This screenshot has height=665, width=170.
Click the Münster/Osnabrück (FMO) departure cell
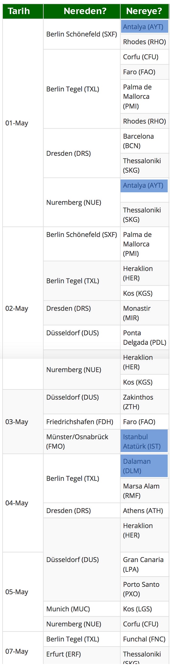[x=77, y=441]
